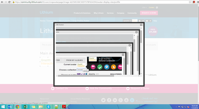Click the blue 10 comments badge icon

107,67
